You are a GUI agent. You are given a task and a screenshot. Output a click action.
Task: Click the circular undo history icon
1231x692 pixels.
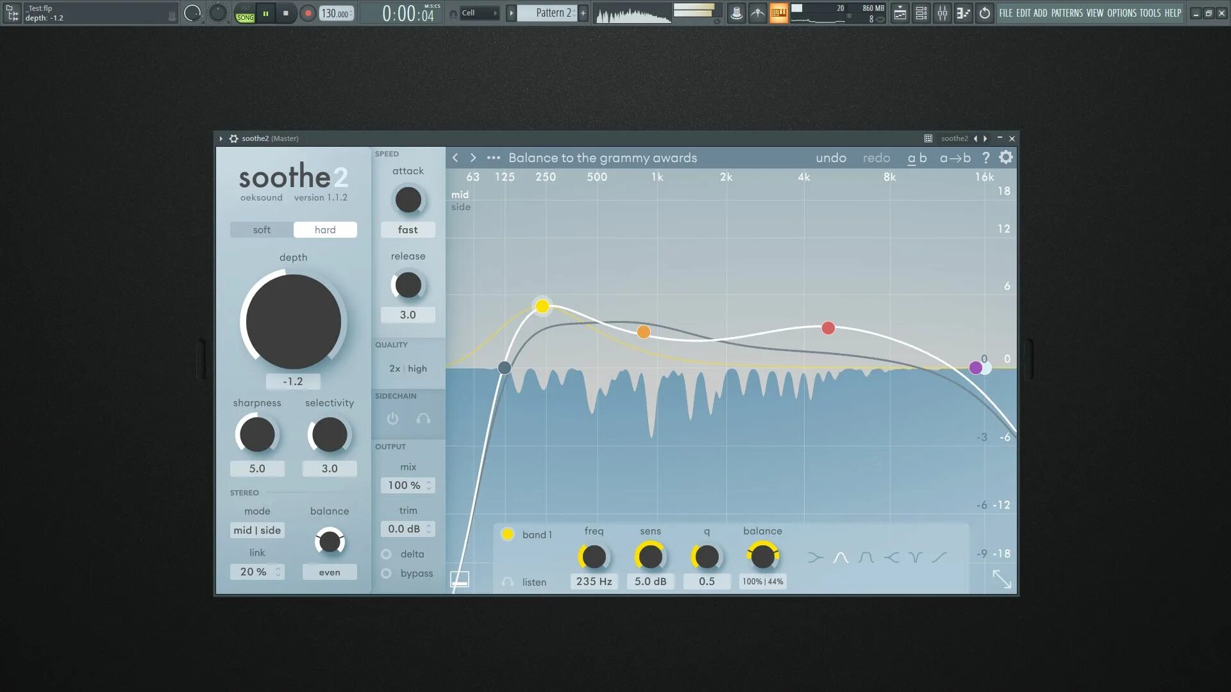point(985,13)
